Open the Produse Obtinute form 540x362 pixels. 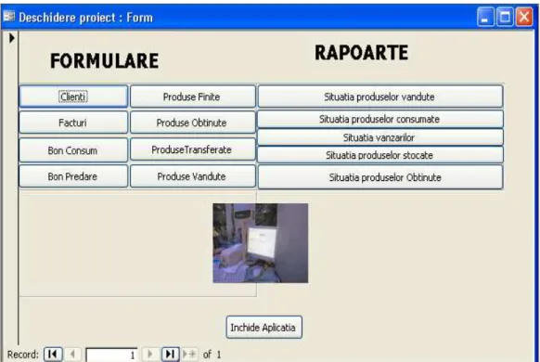point(193,123)
